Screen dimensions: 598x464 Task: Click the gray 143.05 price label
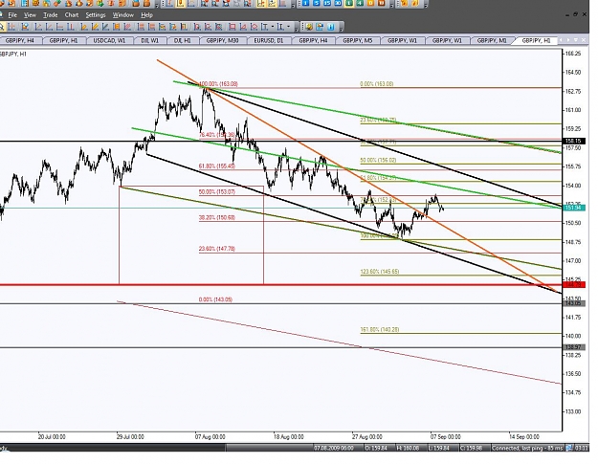573,303
